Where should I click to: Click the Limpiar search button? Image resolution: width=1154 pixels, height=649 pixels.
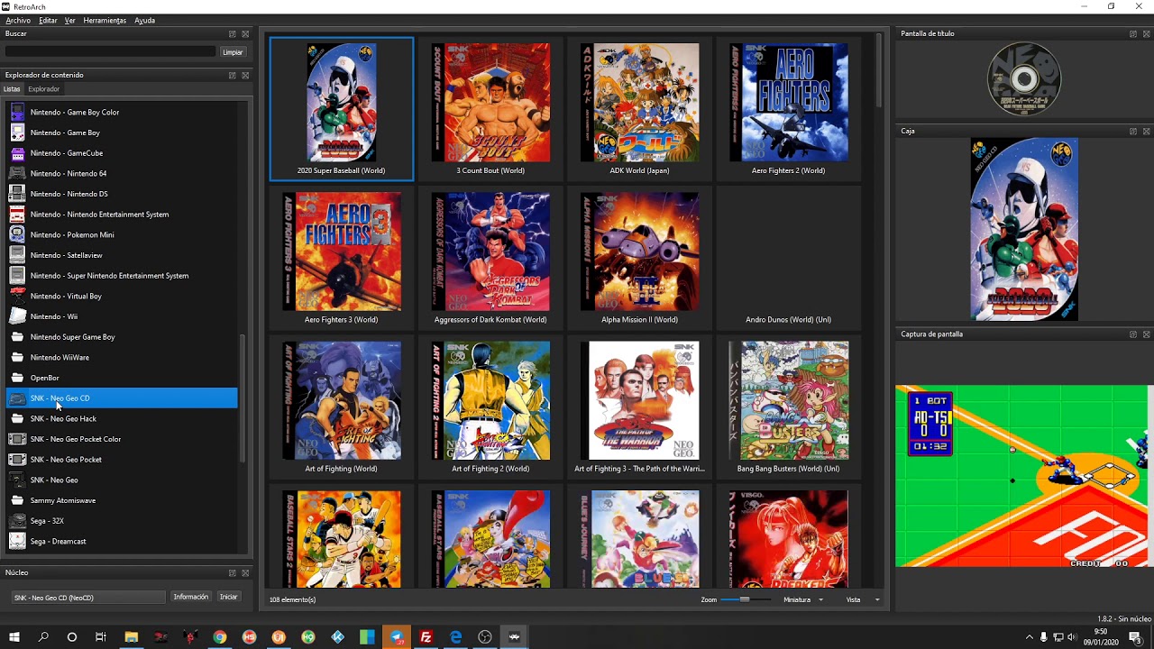tap(233, 52)
